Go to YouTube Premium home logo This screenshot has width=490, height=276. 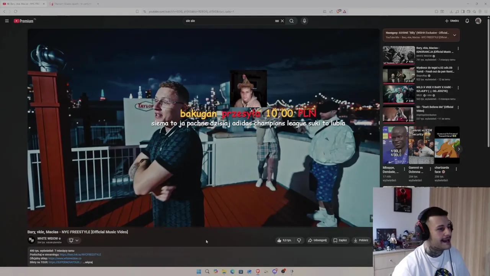tap(24, 21)
